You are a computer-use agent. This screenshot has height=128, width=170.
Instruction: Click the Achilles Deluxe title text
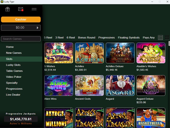click(114, 66)
